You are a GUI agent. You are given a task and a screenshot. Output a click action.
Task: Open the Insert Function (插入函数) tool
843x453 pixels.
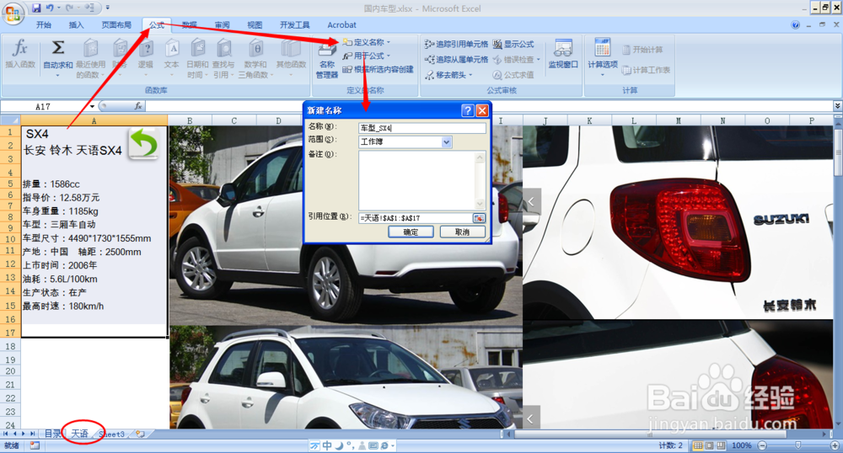point(20,54)
